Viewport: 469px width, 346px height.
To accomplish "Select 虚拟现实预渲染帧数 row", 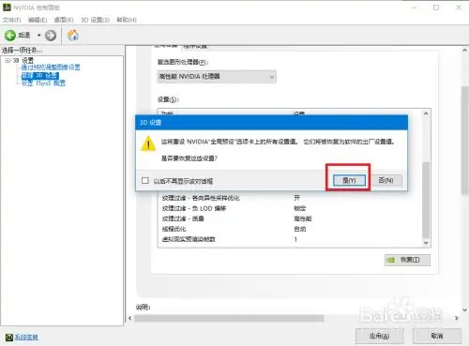I will click(290, 239).
